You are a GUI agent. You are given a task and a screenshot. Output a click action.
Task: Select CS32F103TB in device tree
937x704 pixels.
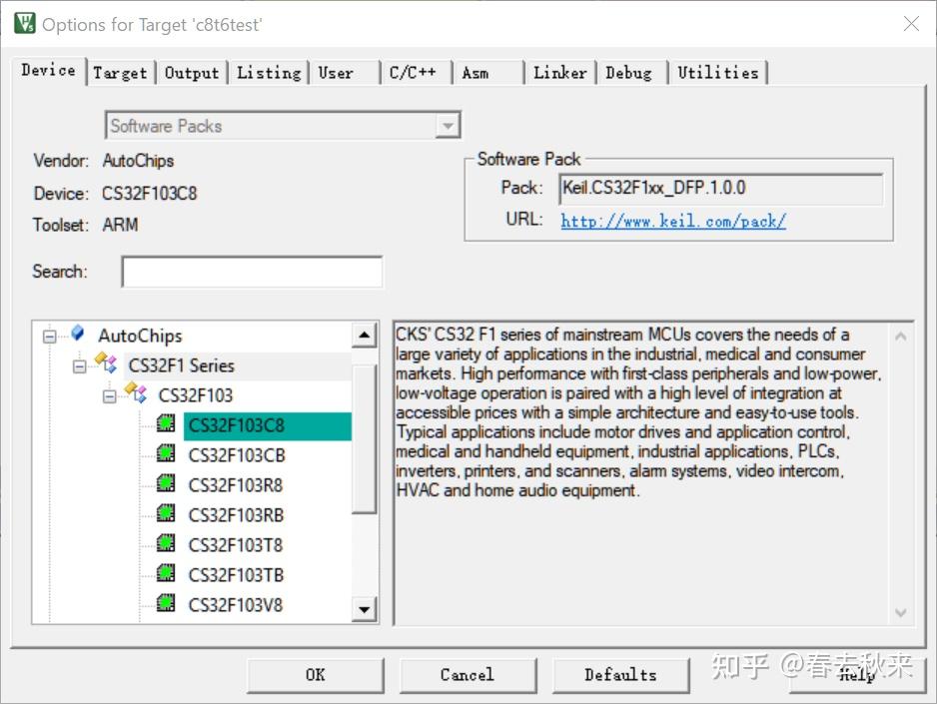point(236,574)
